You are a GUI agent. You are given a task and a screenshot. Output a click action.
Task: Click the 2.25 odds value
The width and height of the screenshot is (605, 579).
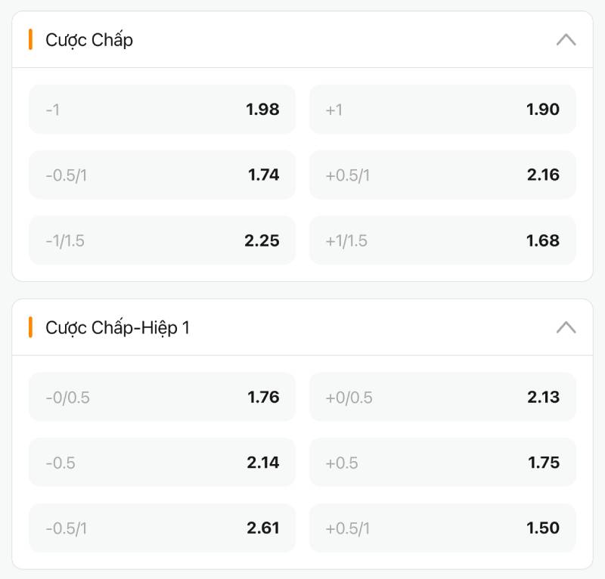tap(262, 240)
